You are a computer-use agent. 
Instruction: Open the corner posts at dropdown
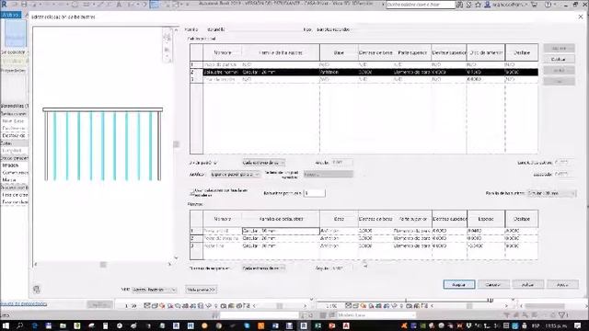pos(263,268)
